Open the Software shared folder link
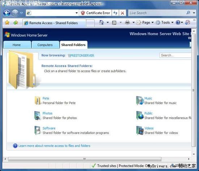 point(49,128)
